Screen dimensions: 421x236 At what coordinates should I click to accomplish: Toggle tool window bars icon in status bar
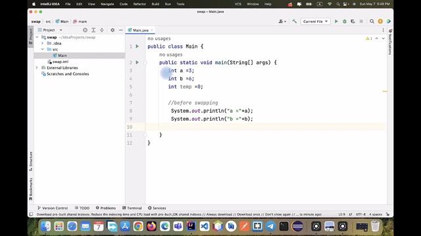[x=31, y=214]
